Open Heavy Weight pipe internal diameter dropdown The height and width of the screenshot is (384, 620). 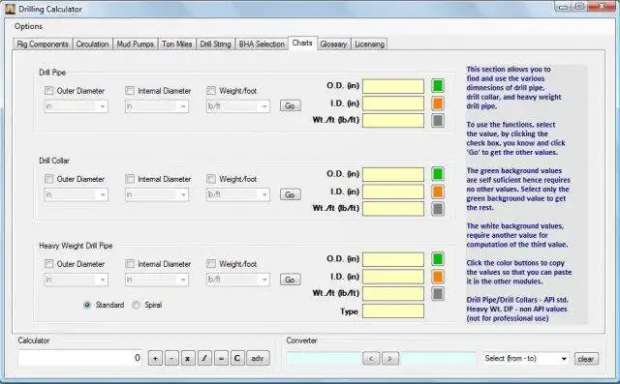(x=157, y=280)
